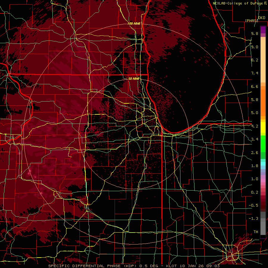The height and width of the screenshot is (268, 268).
Task: Click the -0.5 scale value
Action: 253,205
